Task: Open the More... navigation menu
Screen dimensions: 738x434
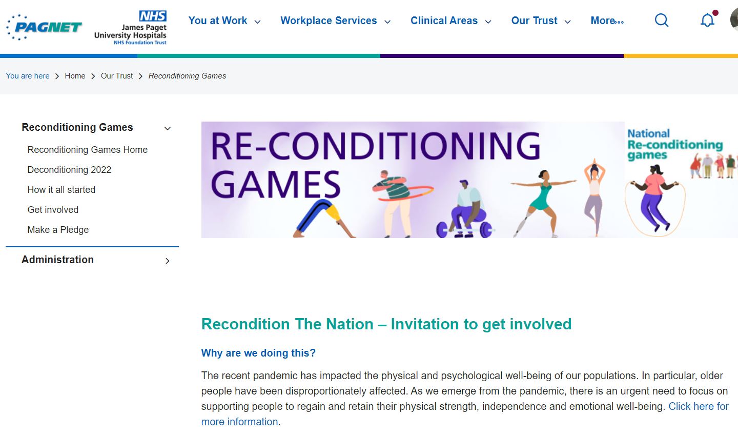Action: tap(607, 21)
